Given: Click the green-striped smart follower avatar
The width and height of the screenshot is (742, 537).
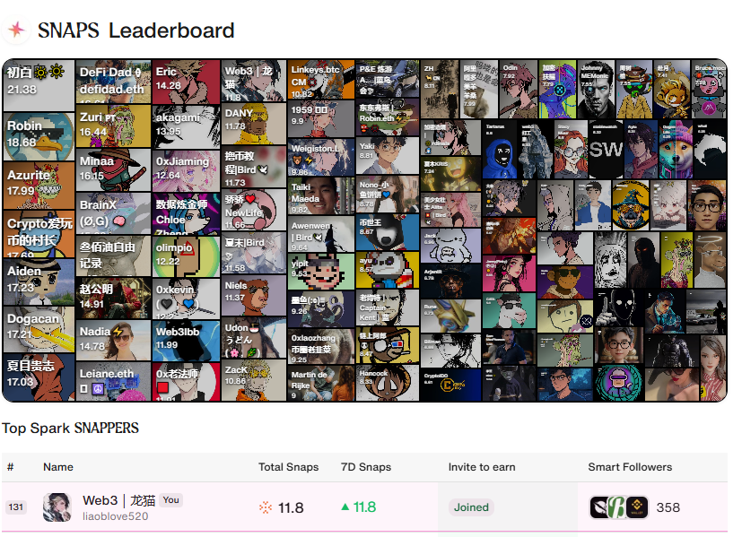Looking at the screenshot, I should [x=616, y=507].
